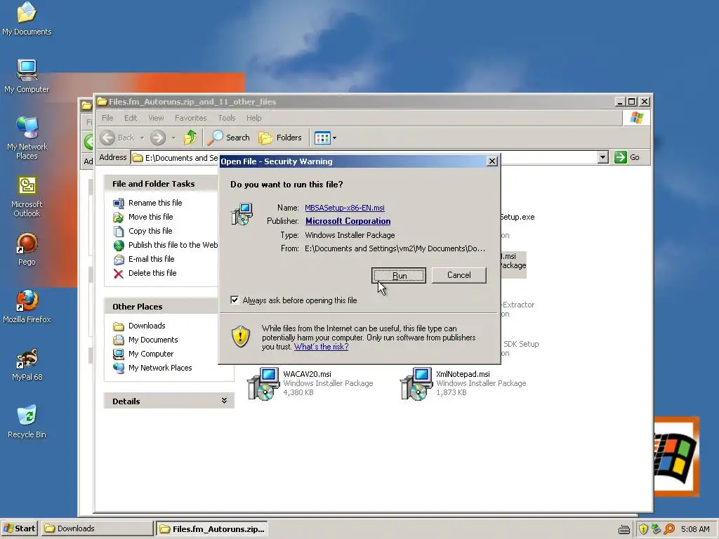Toggle the Folders pane
The height and width of the screenshot is (539, 719).
point(279,138)
